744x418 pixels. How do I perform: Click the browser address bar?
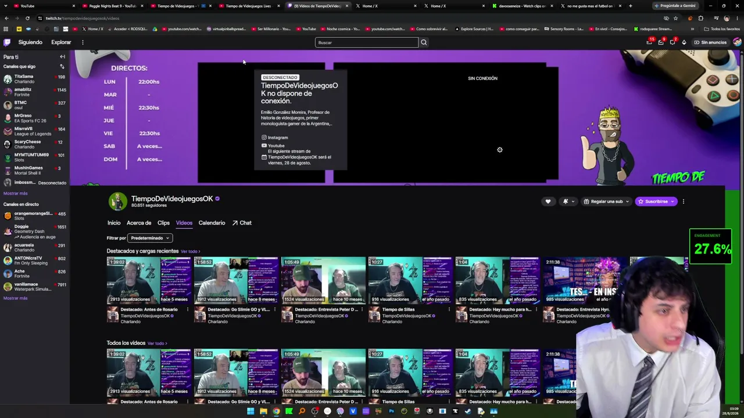[x=349, y=18]
